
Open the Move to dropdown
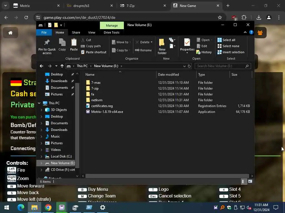point(121,42)
